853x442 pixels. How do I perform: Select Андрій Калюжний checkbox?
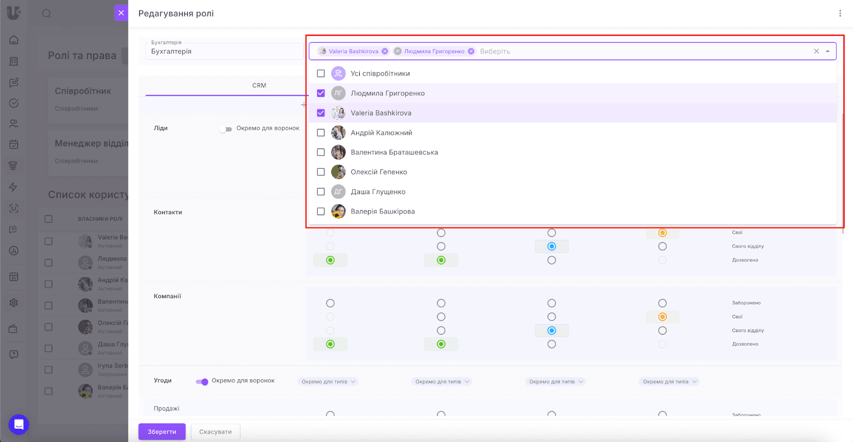click(x=321, y=133)
